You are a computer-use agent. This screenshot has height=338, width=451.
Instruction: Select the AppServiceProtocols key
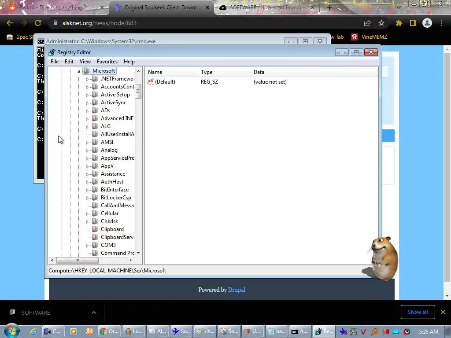(x=117, y=158)
